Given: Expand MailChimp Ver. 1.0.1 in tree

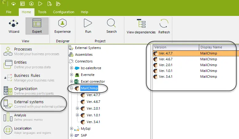Looking at the screenshot, I should [x=77, y=115].
